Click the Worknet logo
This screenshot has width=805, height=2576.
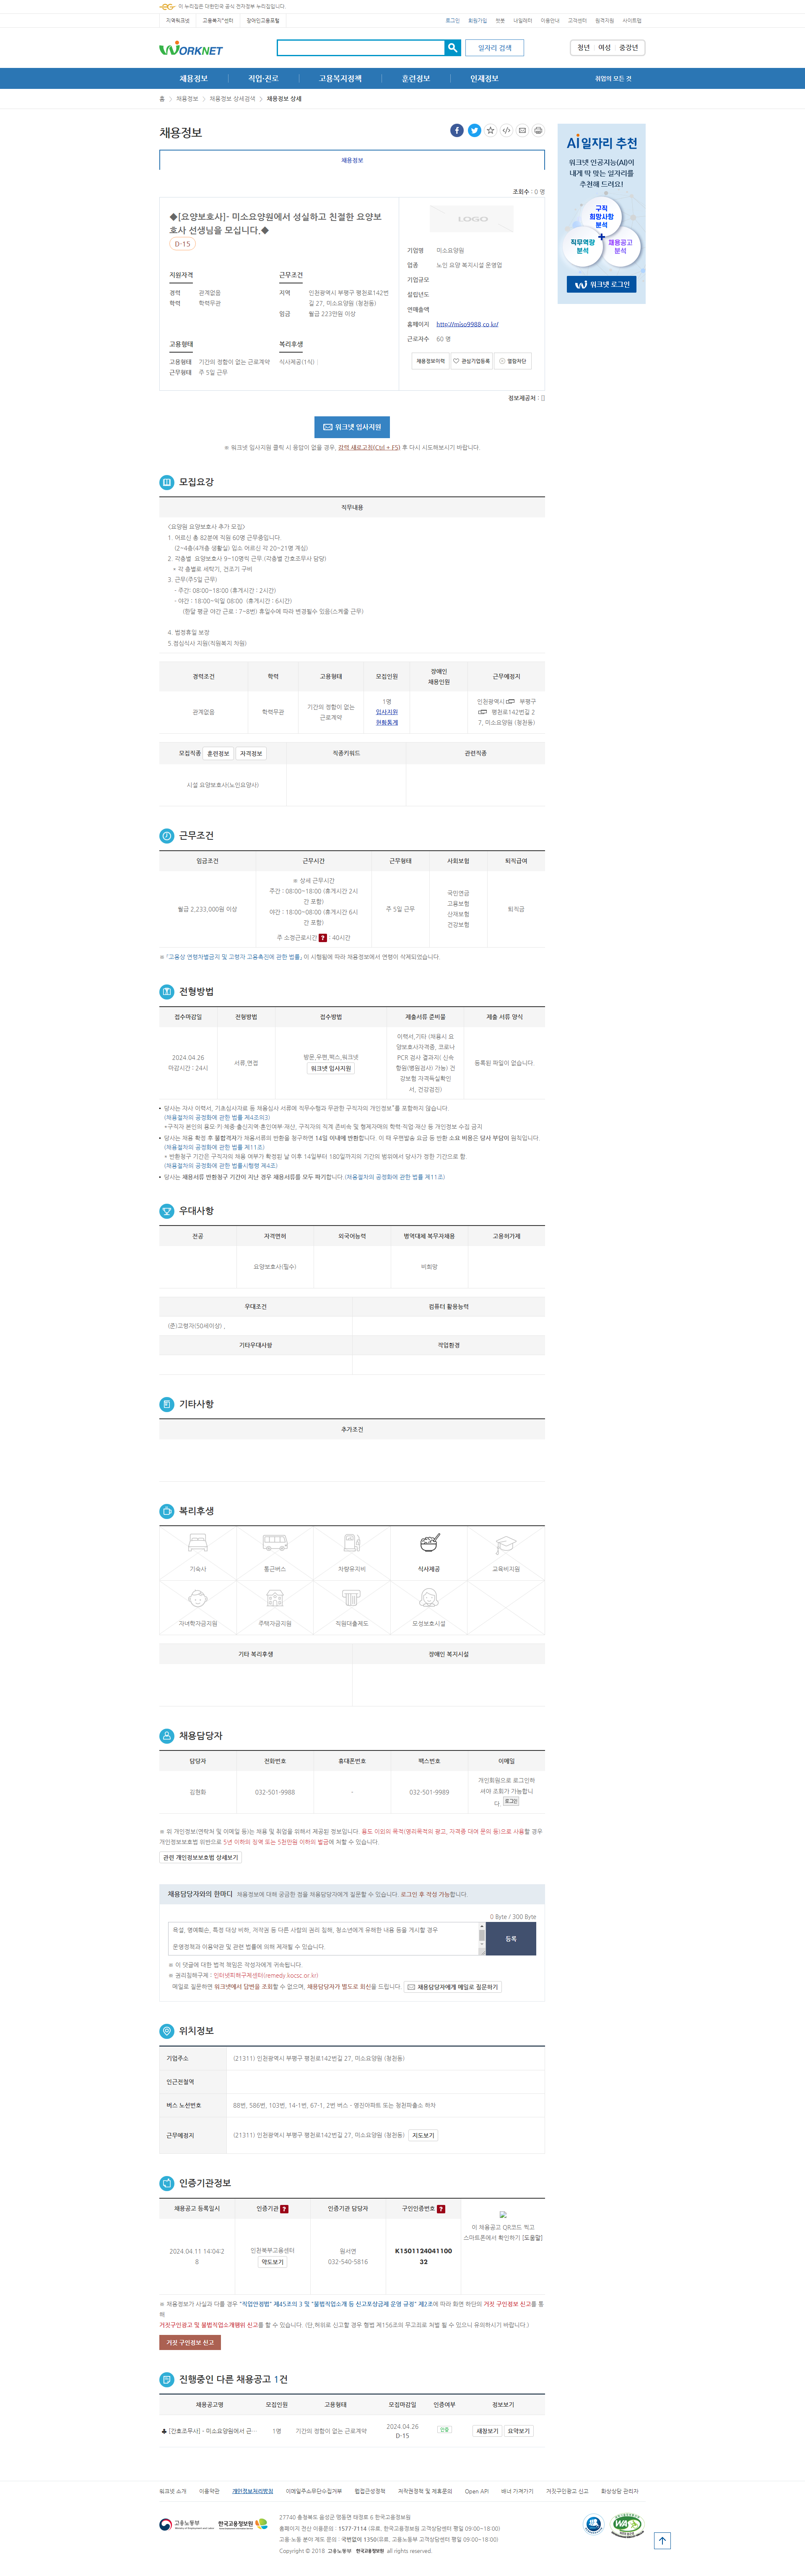pyautogui.click(x=191, y=48)
